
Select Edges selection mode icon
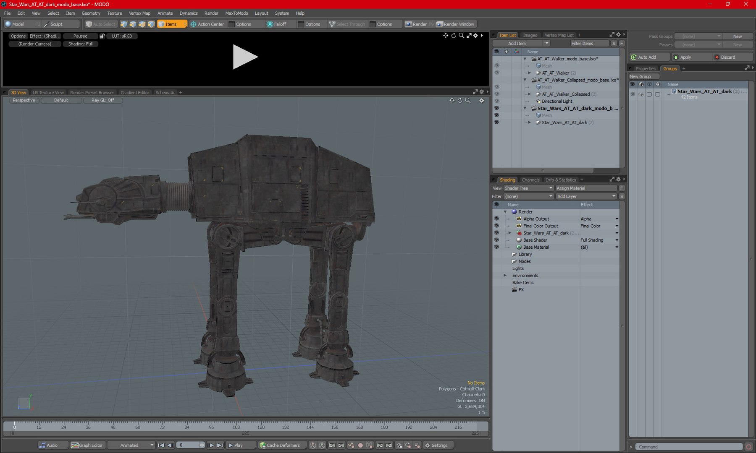[x=133, y=24]
